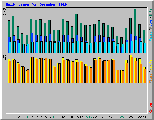Click green weekend day 4 label
Viewport: 154px width, 120px height.
(23, 117)
